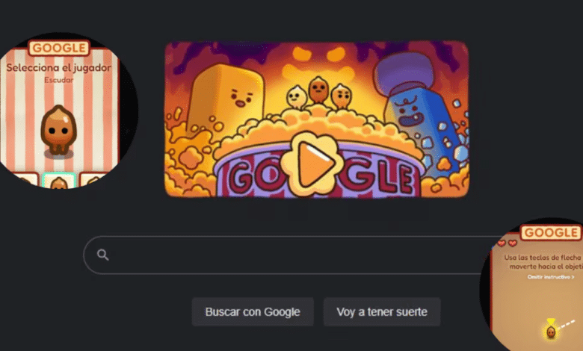Click Omitir instructivo to skip tutorial
This screenshot has width=583, height=351.
click(x=551, y=277)
